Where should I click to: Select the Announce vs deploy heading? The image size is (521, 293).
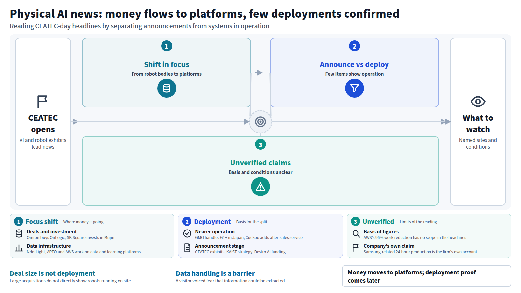(x=354, y=64)
